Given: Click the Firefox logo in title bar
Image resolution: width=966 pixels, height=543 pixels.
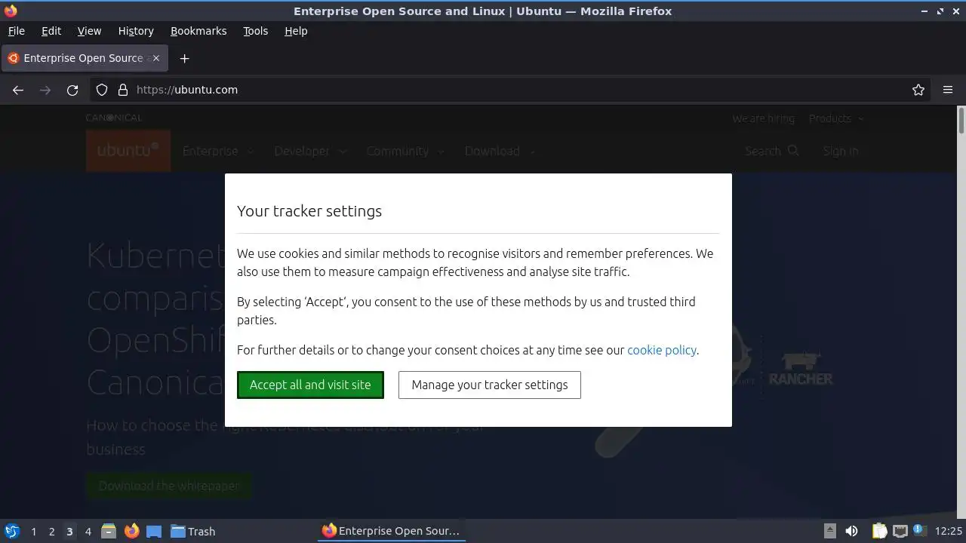Looking at the screenshot, I should pyautogui.click(x=11, y=11).
